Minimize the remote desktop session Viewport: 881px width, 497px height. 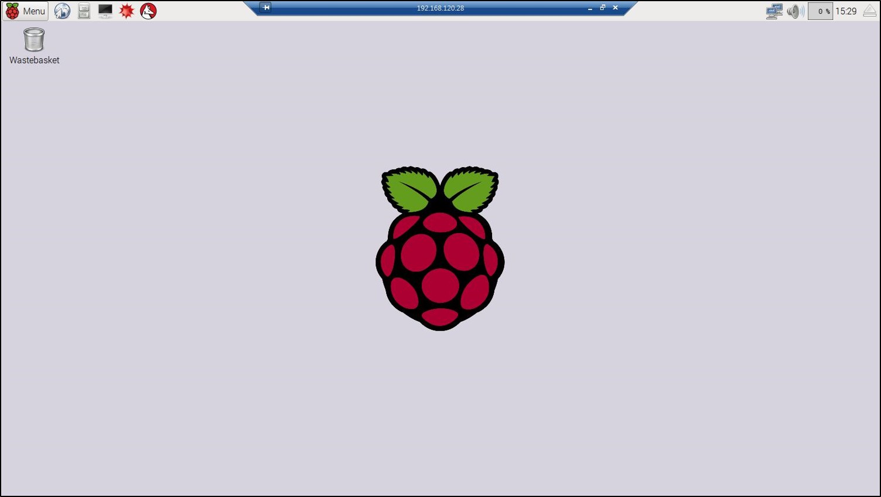tap(590, 8)
